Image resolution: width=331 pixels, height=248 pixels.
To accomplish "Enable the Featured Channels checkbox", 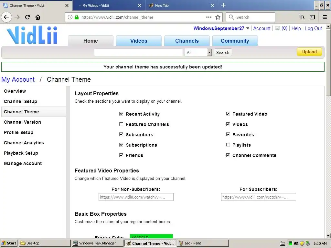I will tap(121, 124).
